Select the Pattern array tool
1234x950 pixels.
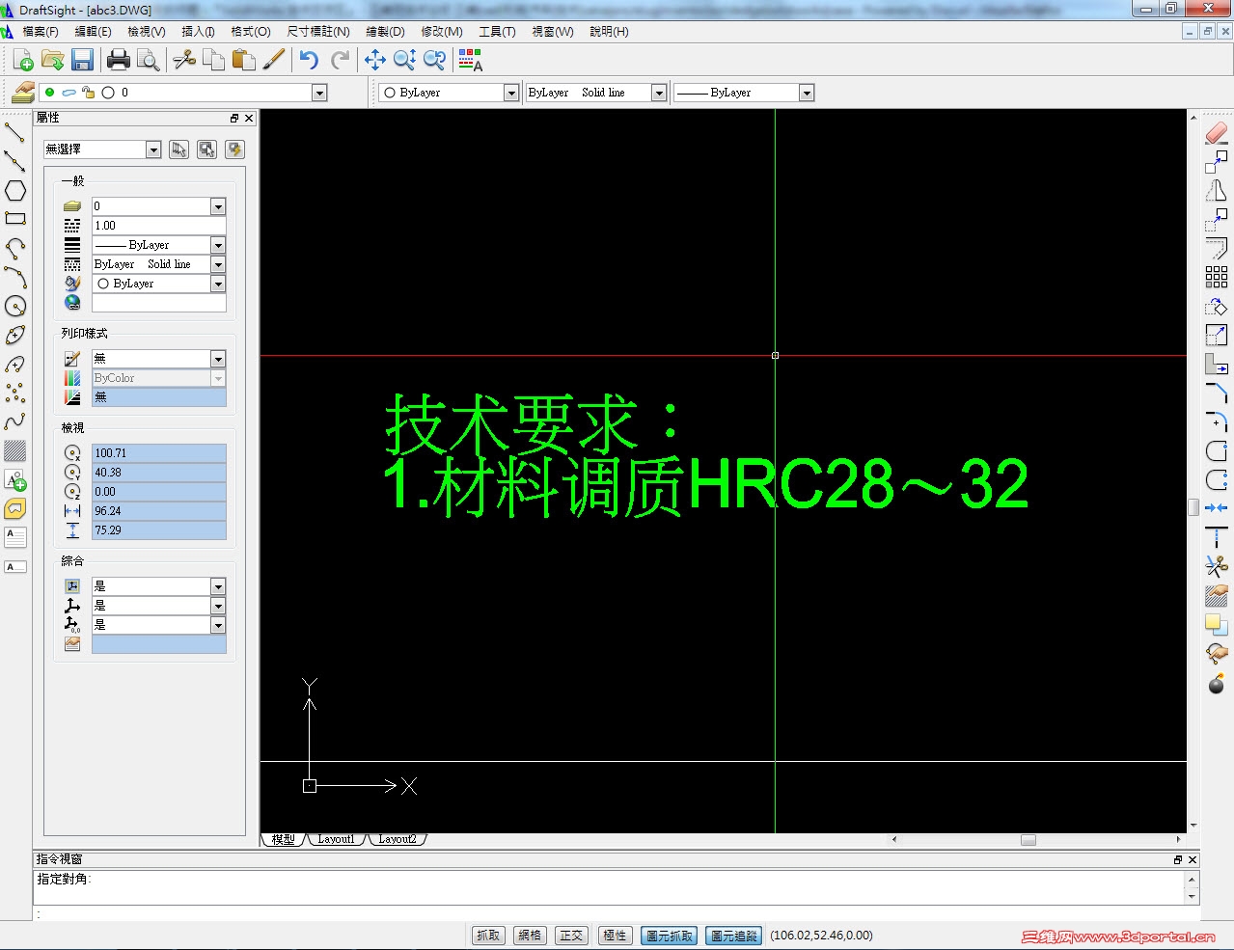[x=1216, y=278]
